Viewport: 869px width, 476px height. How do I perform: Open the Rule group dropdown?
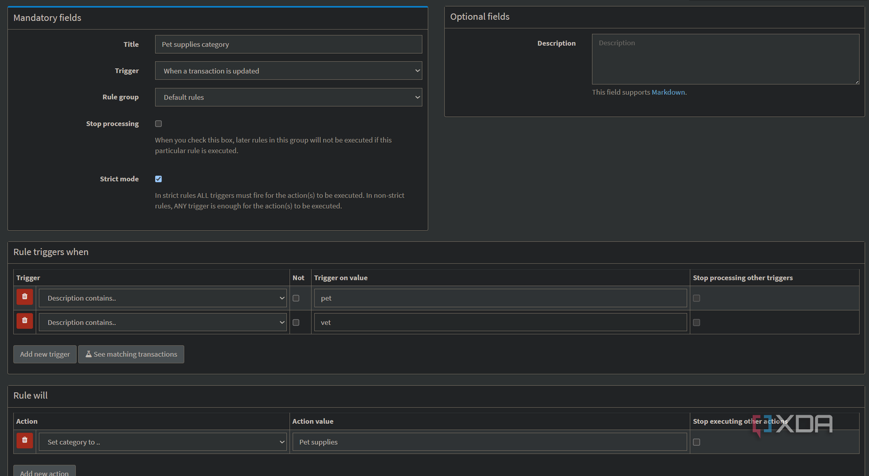[x=289, y=97]
